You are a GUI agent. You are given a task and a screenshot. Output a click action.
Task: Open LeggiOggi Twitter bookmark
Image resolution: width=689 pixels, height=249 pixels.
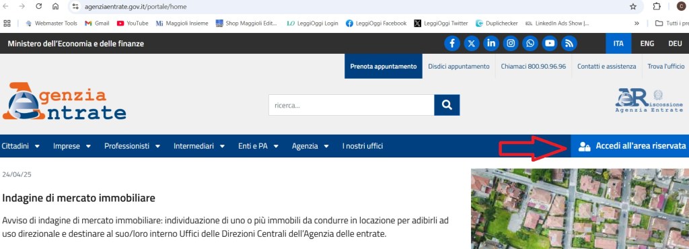441,24
